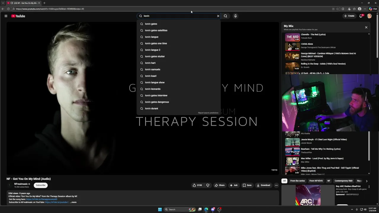This screenshot has width=379, height=213.
Task: Submit search with the magnifier button
Action: 225,16
